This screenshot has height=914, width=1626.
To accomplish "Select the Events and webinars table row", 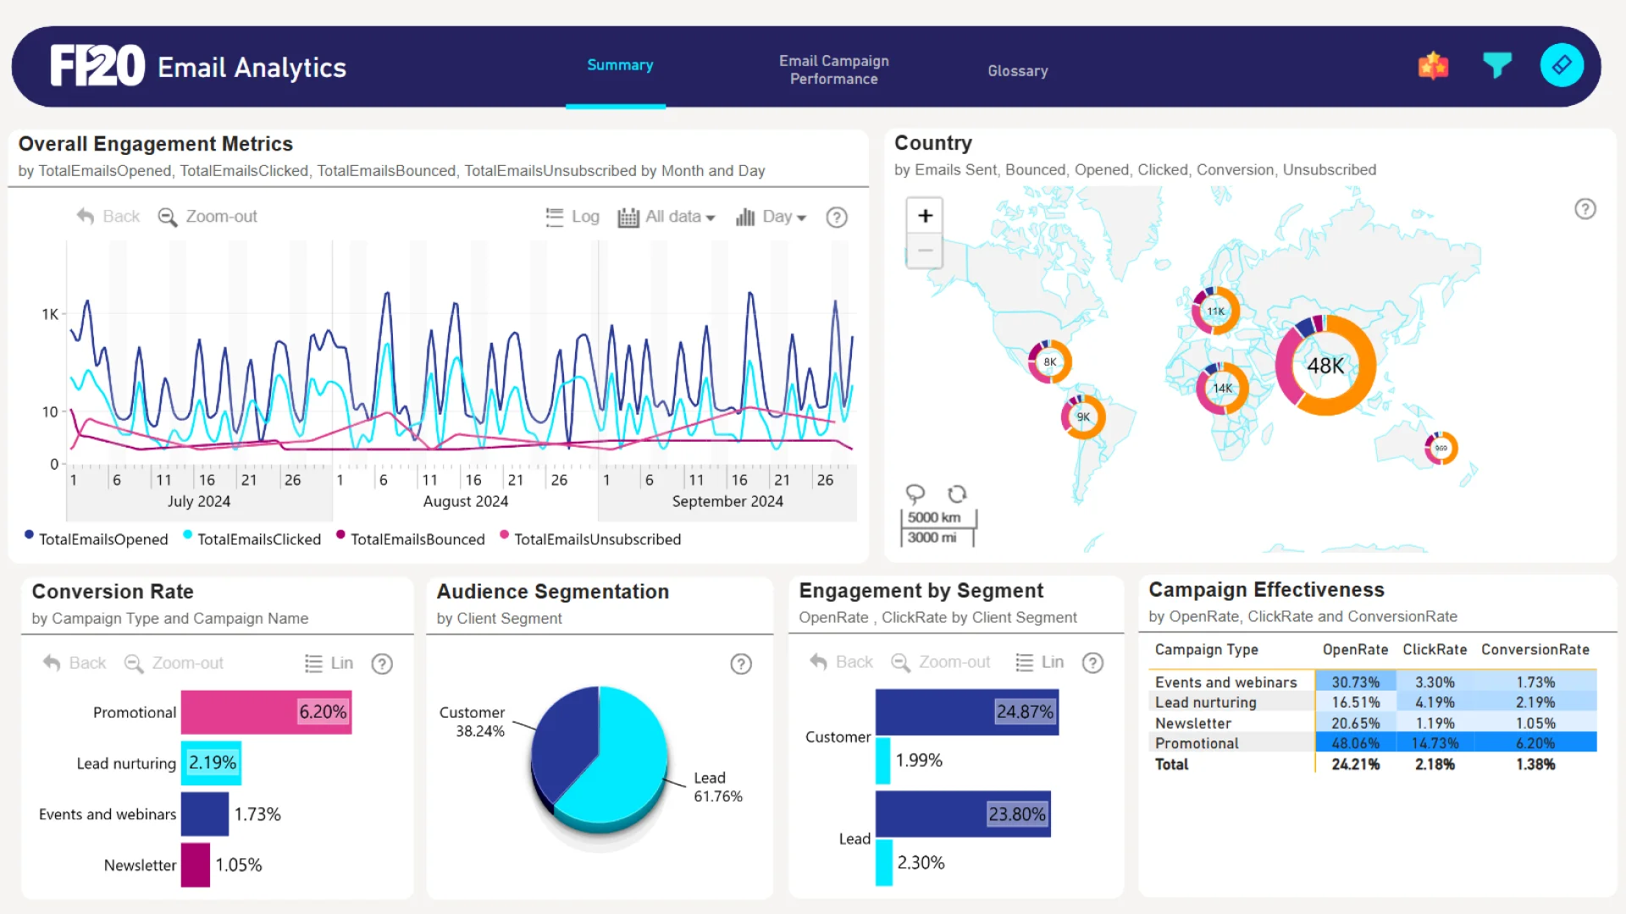I will coord(1373,682).
